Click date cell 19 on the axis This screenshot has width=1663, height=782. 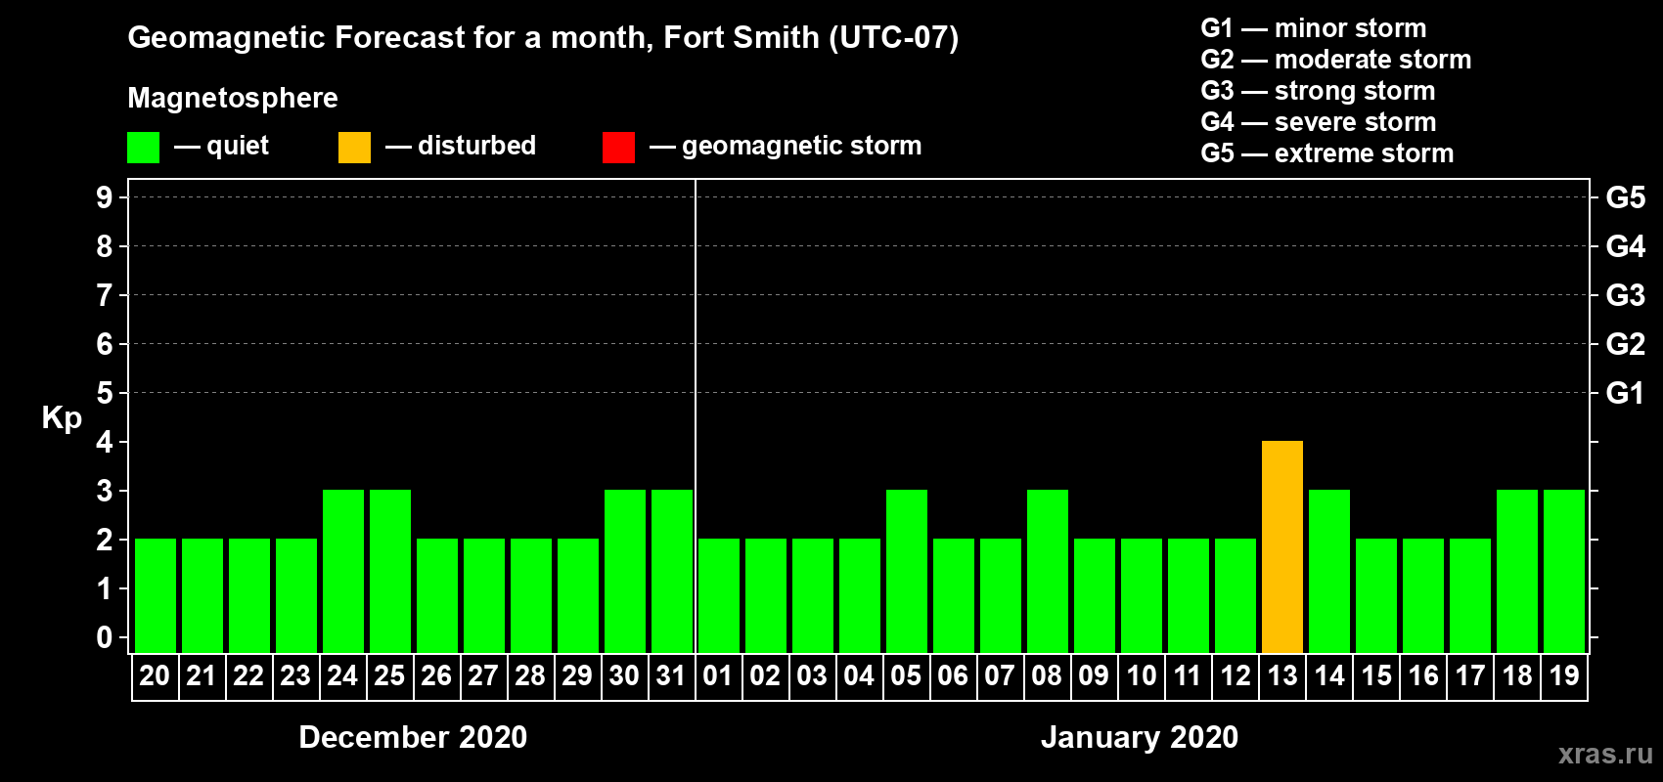click(1564, 676)
